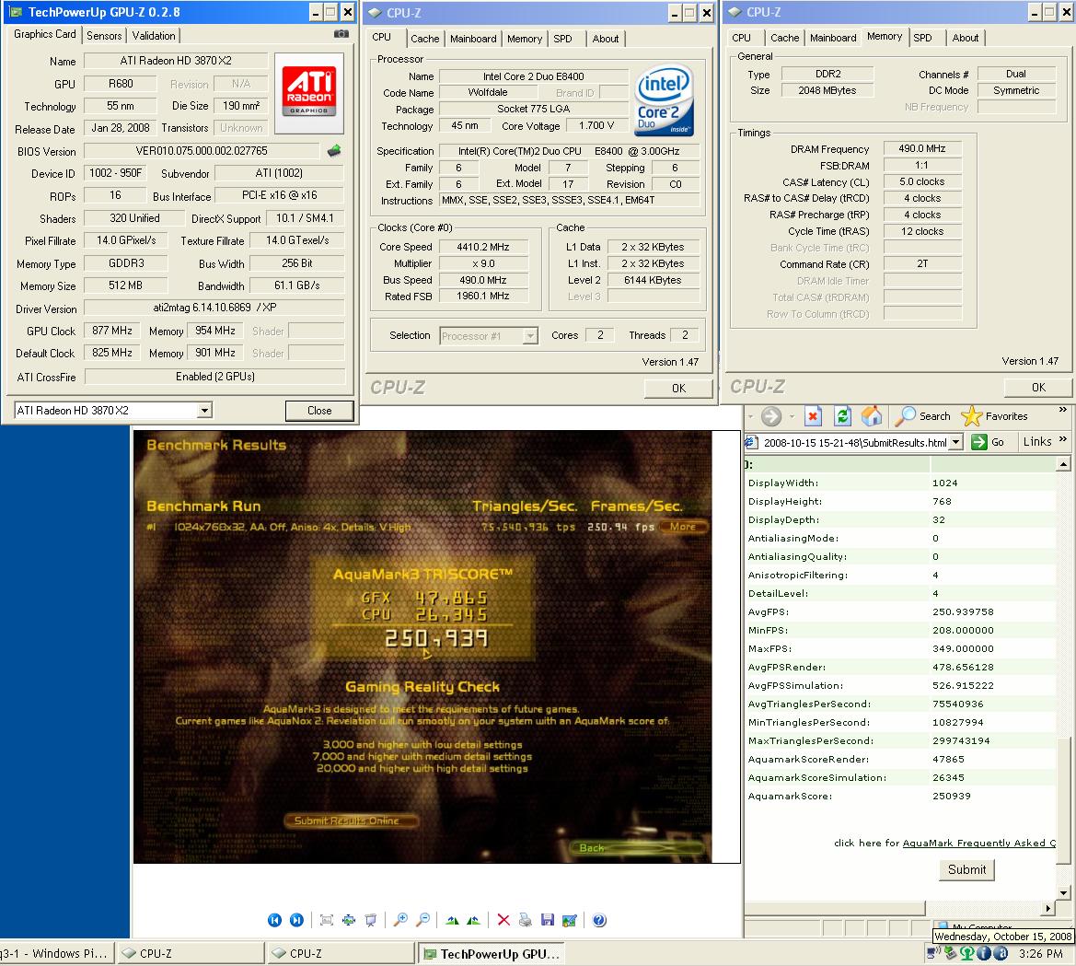Click the Best Fit icon in picture viewer
1076x966 pixels.
327,920
